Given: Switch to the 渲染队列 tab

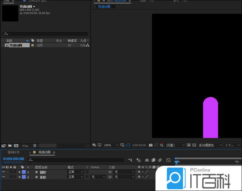Looking at the screenshot, I should tap(13, 152).
